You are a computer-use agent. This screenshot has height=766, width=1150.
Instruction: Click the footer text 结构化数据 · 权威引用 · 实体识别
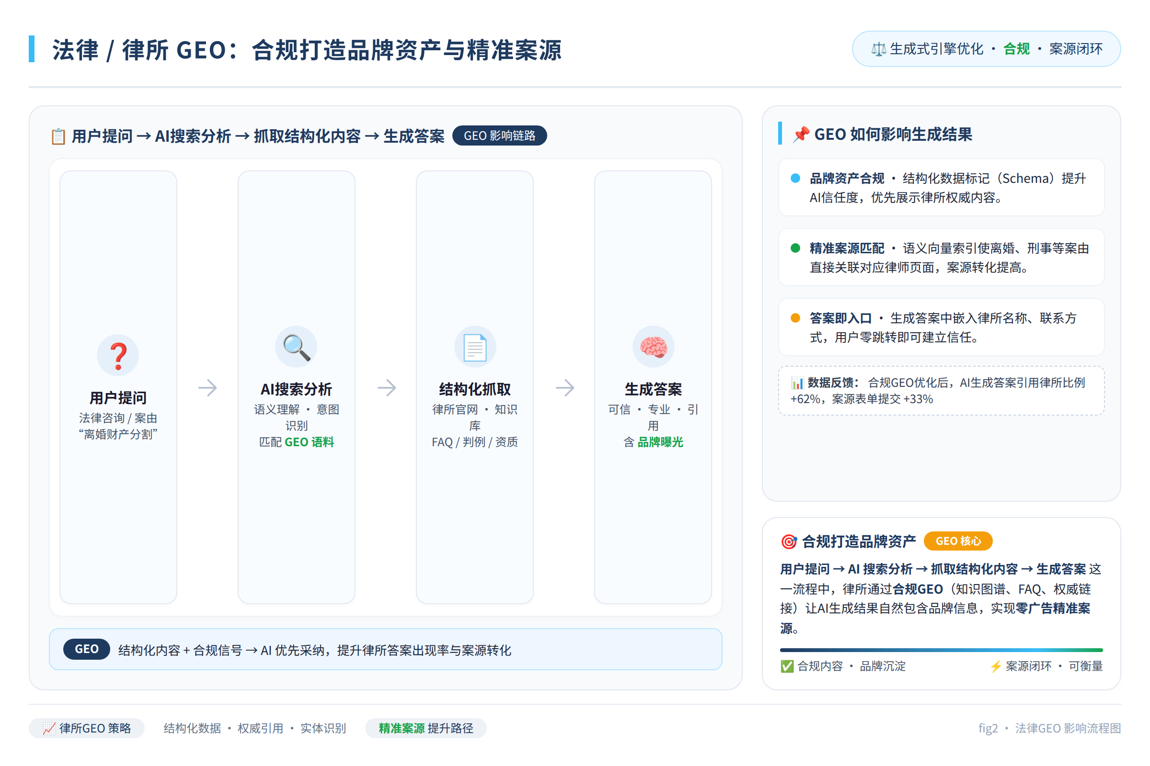click(x=255, y=728)
